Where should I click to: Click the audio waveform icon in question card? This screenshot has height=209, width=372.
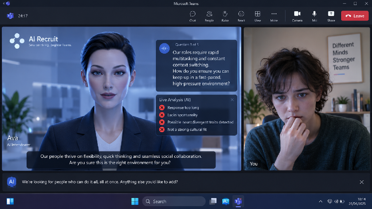(x=164, y=48)
